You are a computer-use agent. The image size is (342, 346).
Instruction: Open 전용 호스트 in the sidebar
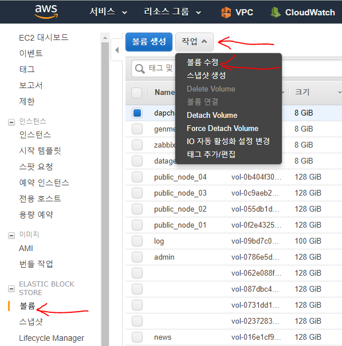[x=40, y=198]
